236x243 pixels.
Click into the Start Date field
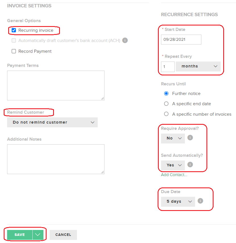(181, 39)
